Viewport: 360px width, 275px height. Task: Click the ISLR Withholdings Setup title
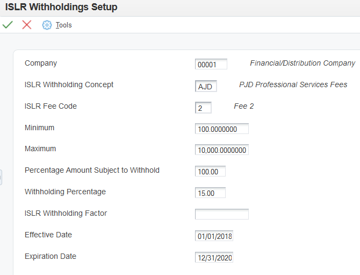pos(61,7)
